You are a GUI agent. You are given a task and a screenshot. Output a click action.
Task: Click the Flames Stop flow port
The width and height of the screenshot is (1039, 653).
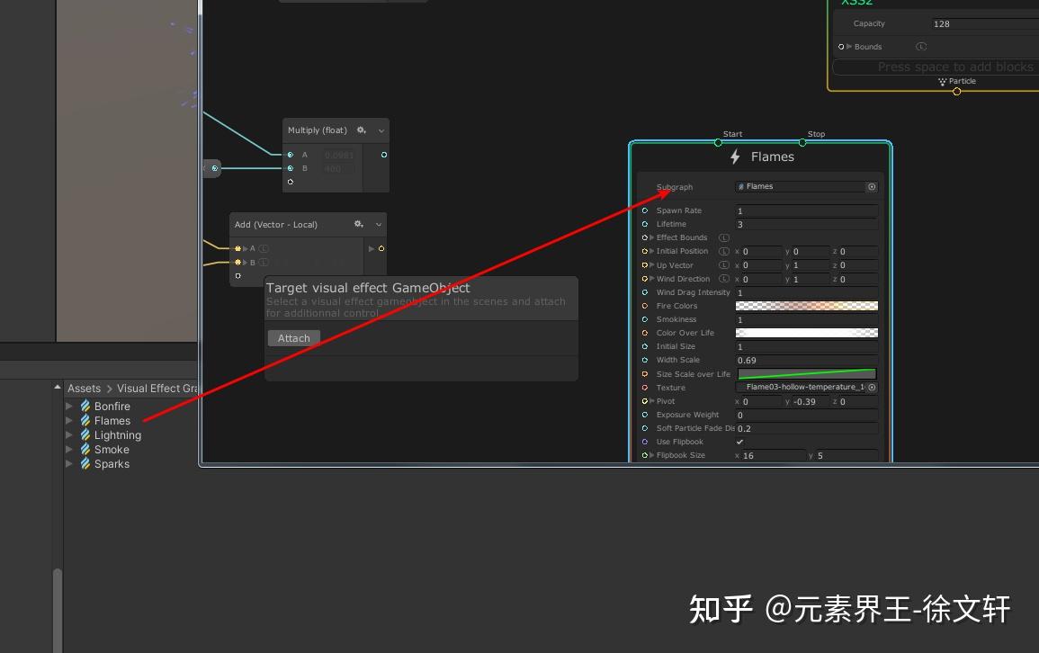pos(802,142)
